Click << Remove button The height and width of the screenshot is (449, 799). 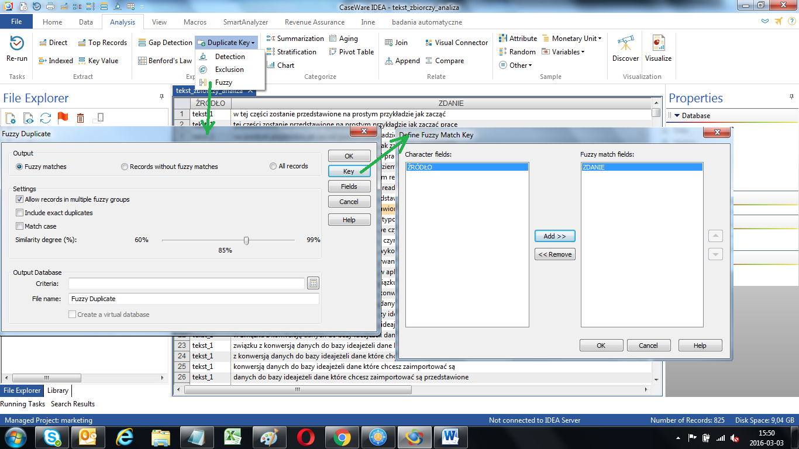pos(555,254)
